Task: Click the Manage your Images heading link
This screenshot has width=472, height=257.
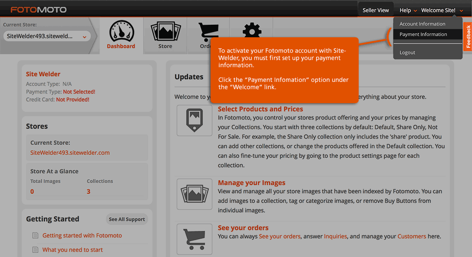Action: (x=252, y=183)
